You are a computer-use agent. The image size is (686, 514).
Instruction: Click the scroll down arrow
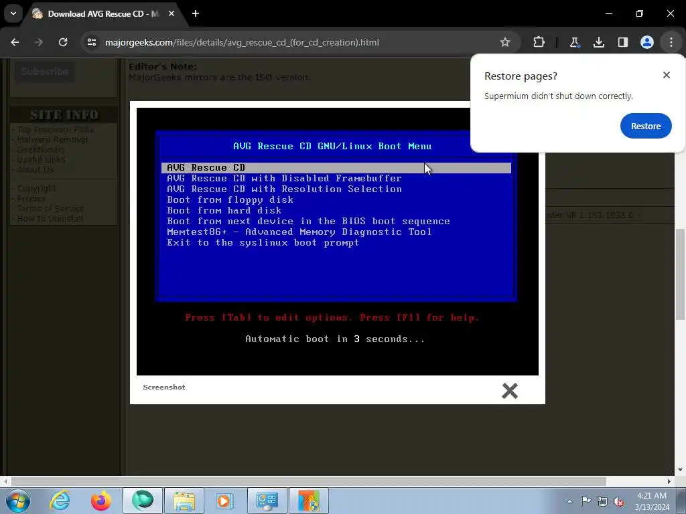point(680,470)
